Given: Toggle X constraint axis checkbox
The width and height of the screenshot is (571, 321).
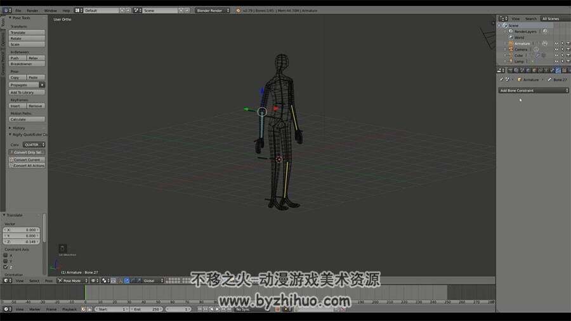Looking at the screenshot, I should point(6,256).
